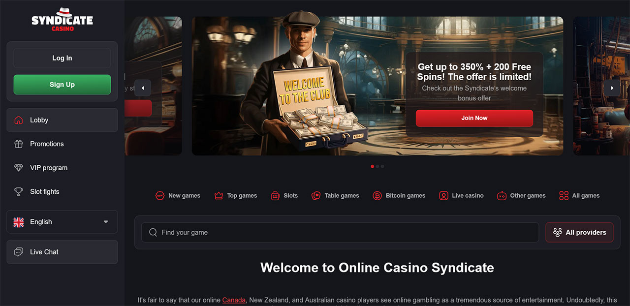Click the Top games crown icon
630x306 pixels.
click(x=219, y=196)
